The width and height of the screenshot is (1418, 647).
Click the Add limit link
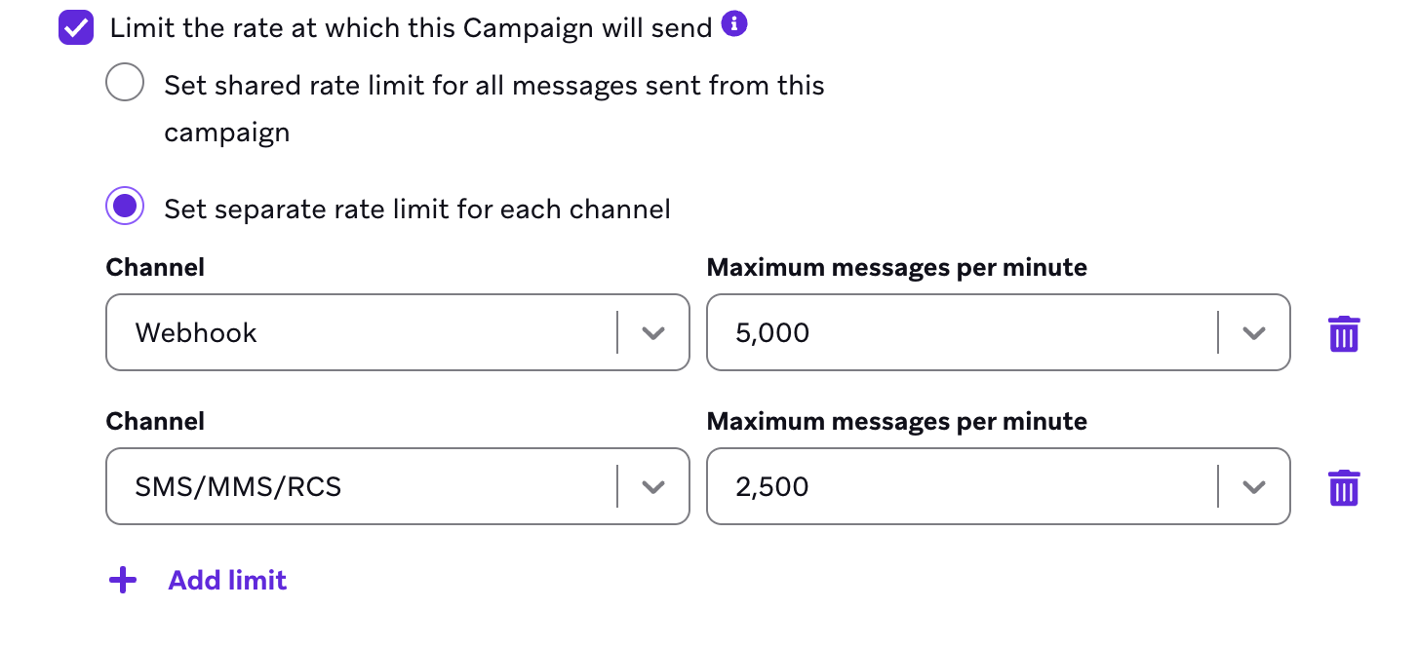227,580
